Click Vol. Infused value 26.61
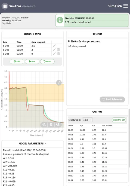Viewport: 130px width, 186px height. (x=104, y=180)
